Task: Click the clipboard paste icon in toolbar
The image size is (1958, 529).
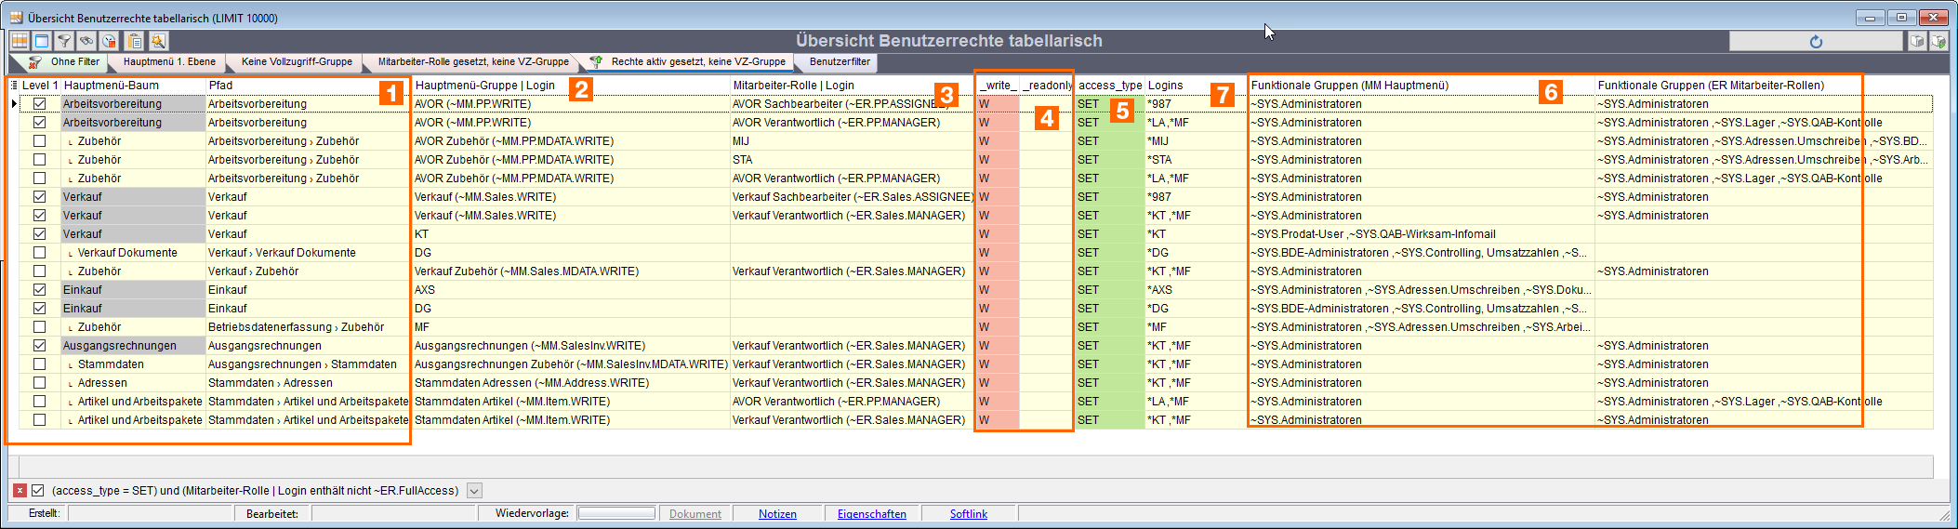Action: [135, 41]
